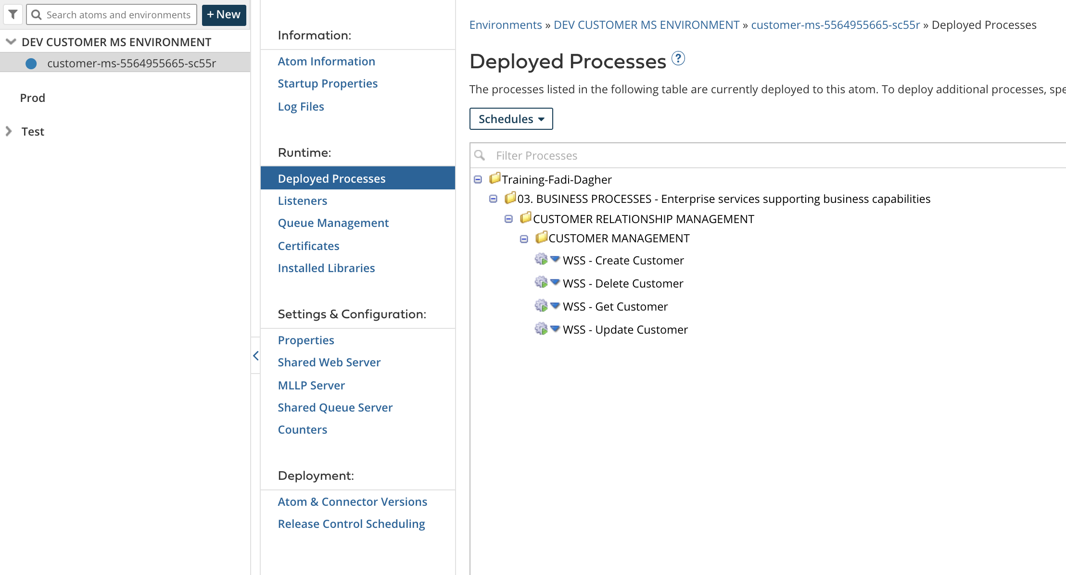The height and width of the screenshot is (575, 1066).
Task: Open the WSS - Get Customer action arrow
Action: click(555, 305)
